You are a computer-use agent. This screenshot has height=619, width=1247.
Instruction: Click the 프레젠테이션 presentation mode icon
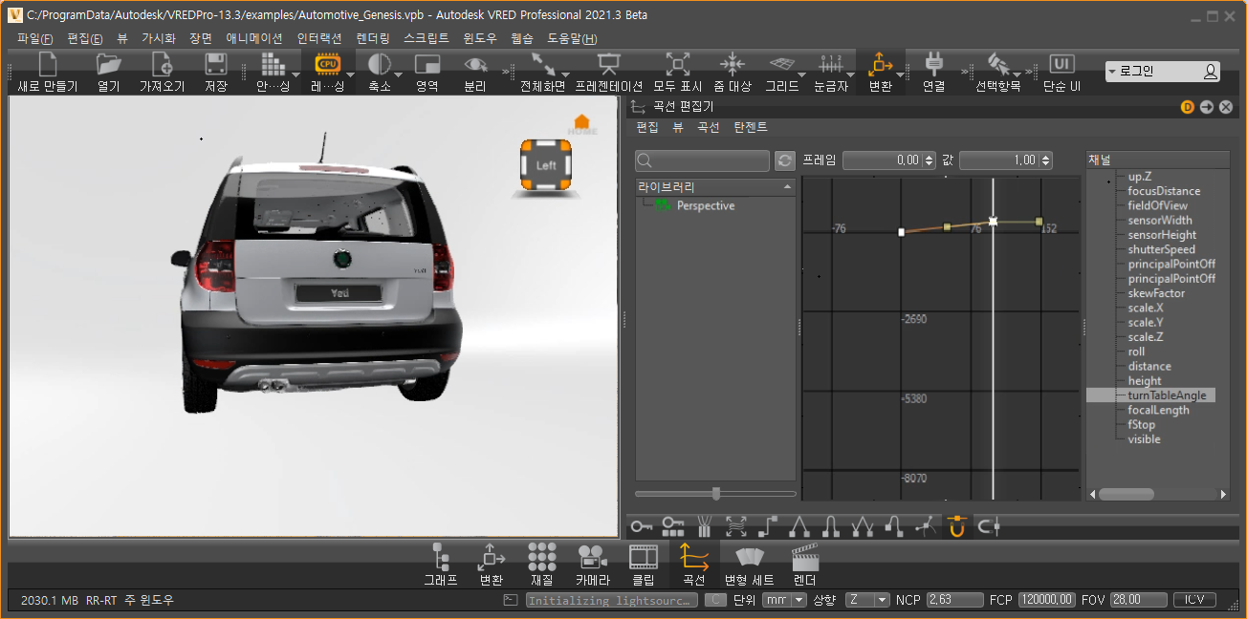(x=608, y=66)
